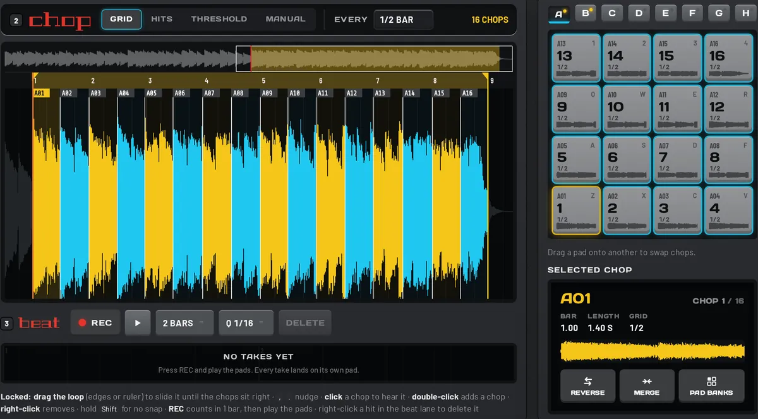Select pad bank G
Image resolution: width=758 pixels, height=419 pixels.
tap(719, 13)
